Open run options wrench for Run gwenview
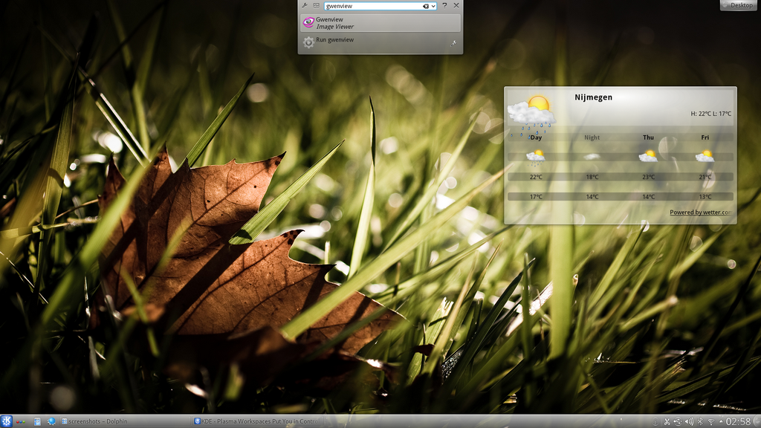Image resolution: width=761 pixels, height=428 pixels. tap(453, 43)
